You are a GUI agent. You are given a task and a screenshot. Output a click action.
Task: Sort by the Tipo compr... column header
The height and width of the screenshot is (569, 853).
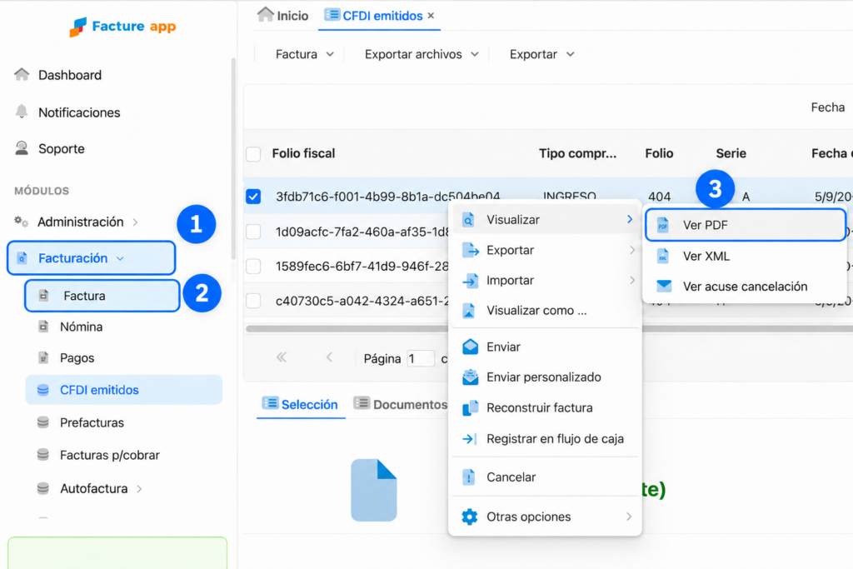click(577, 154)
